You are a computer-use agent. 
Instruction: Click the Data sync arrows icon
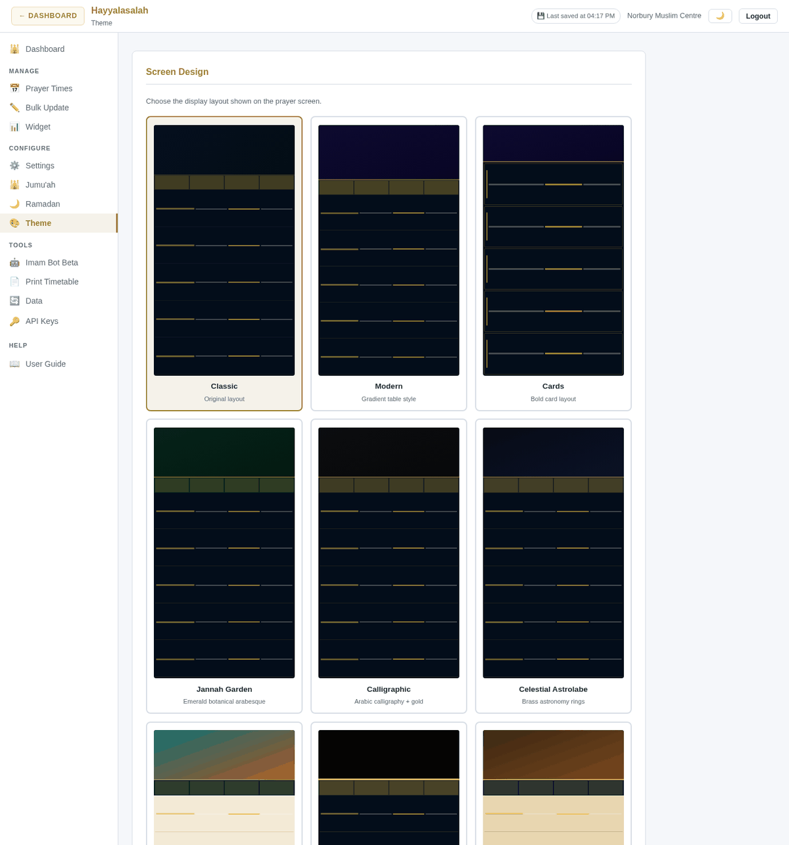[14, 300]
